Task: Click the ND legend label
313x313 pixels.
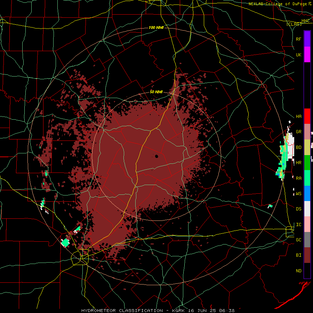Action: pyautogui.click(x=298, y=271)
